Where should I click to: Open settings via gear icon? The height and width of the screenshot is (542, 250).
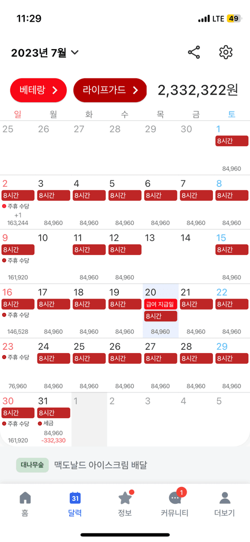[x=226, y=52]
